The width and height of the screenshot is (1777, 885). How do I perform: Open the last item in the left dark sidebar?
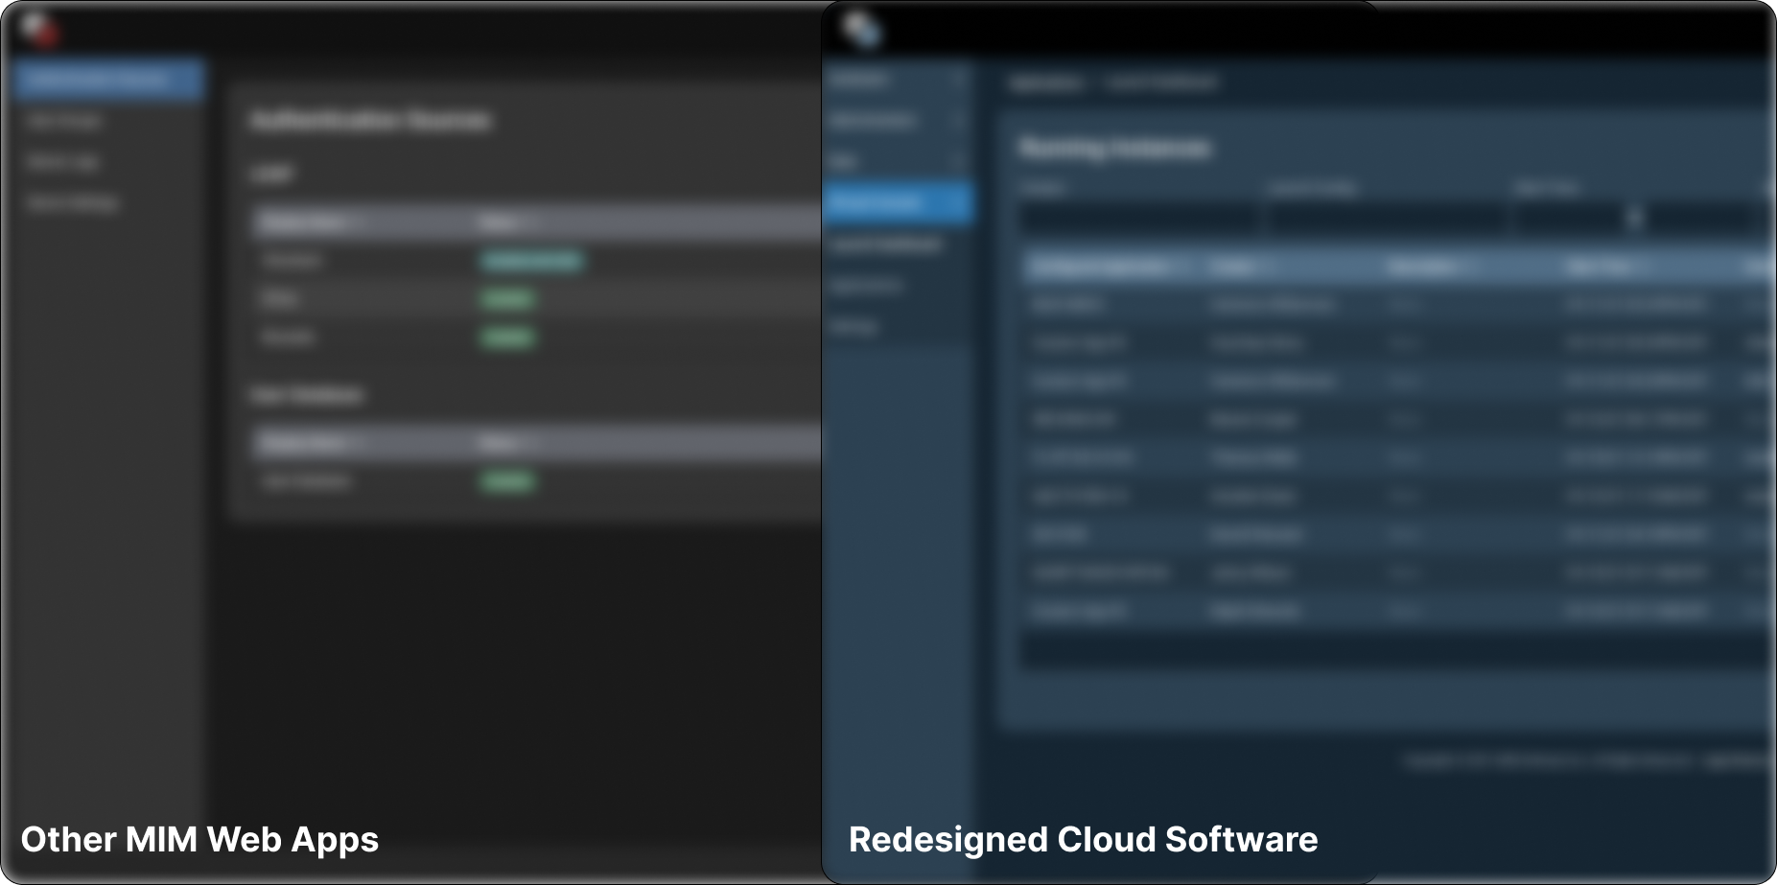click(x=73, y=203)
